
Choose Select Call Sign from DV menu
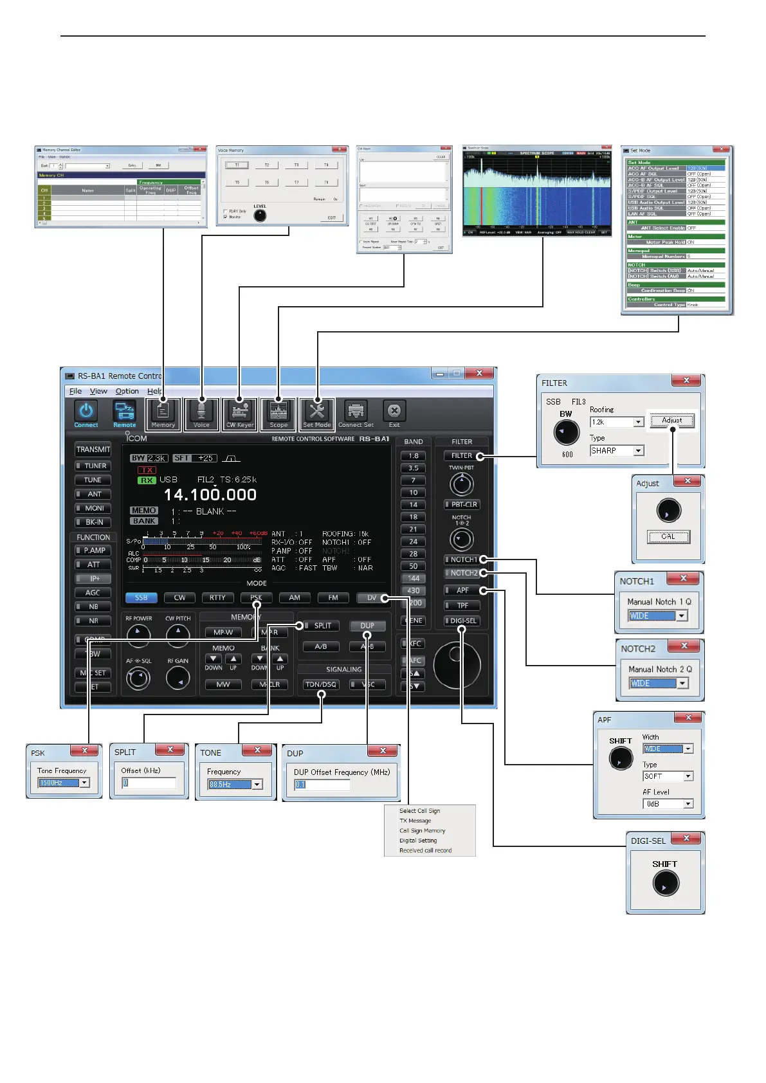pos(419,811)
